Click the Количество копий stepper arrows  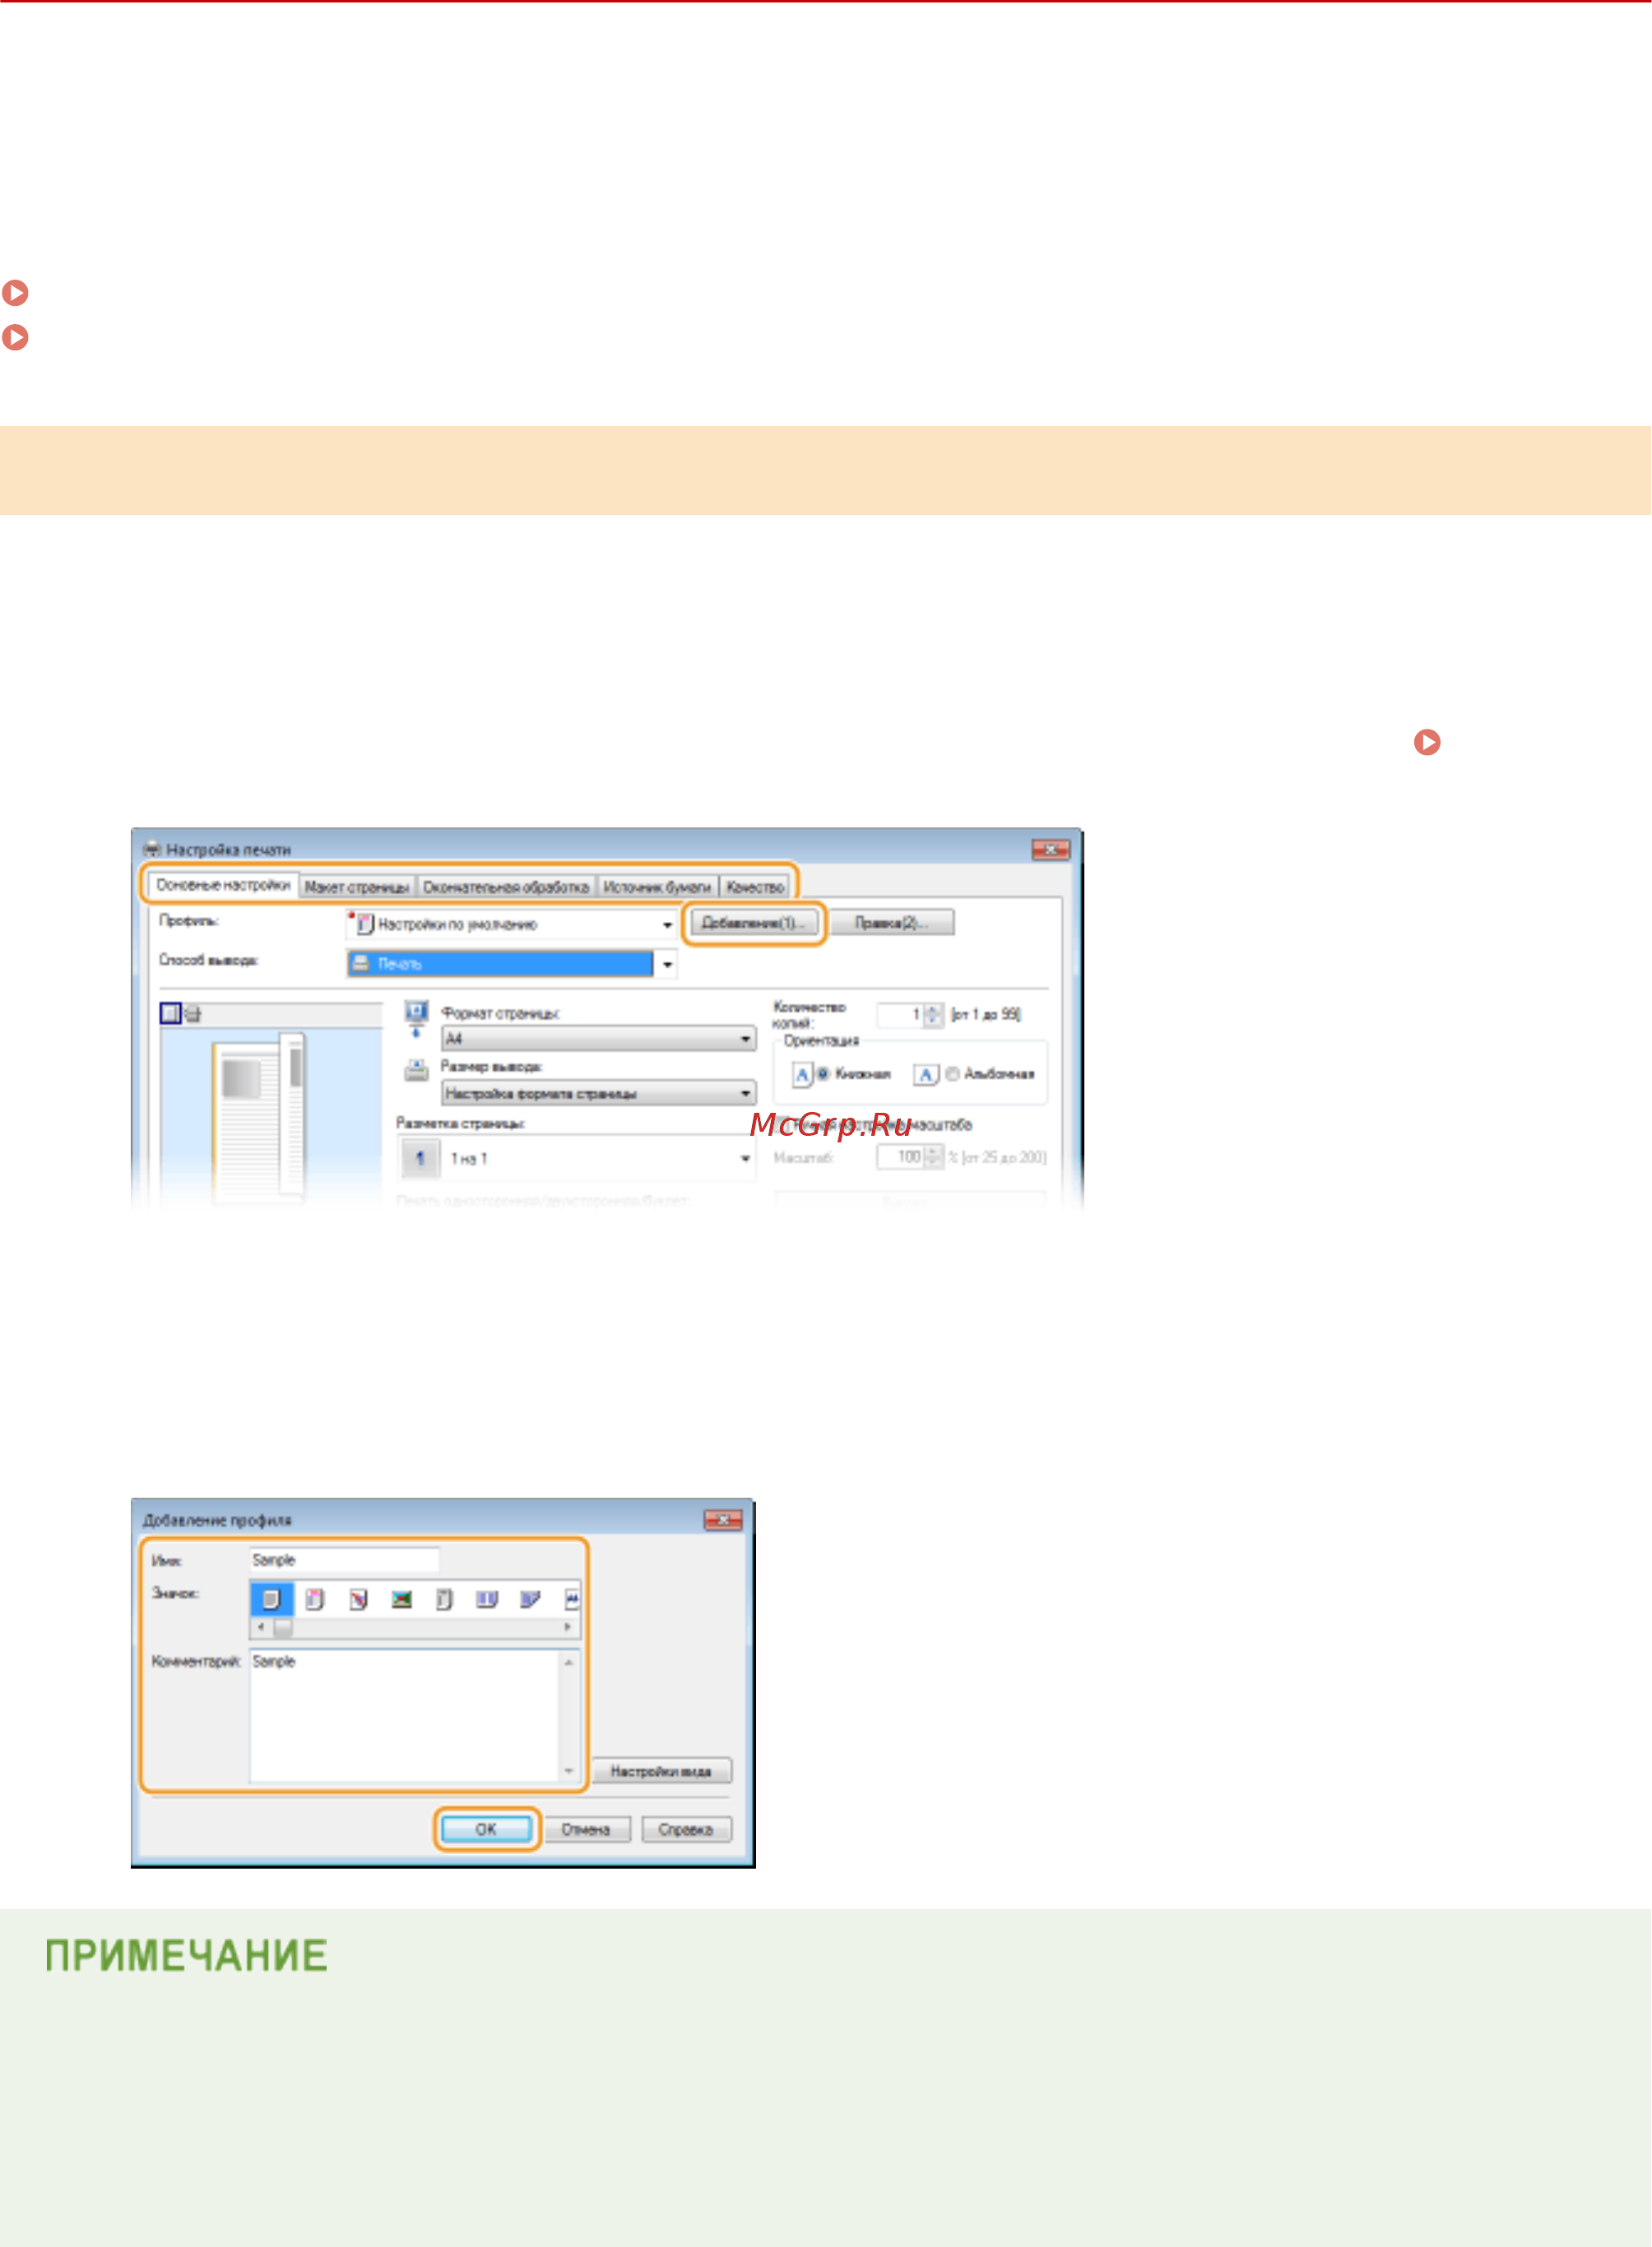pyautogui.click(x=933, y=1015)
